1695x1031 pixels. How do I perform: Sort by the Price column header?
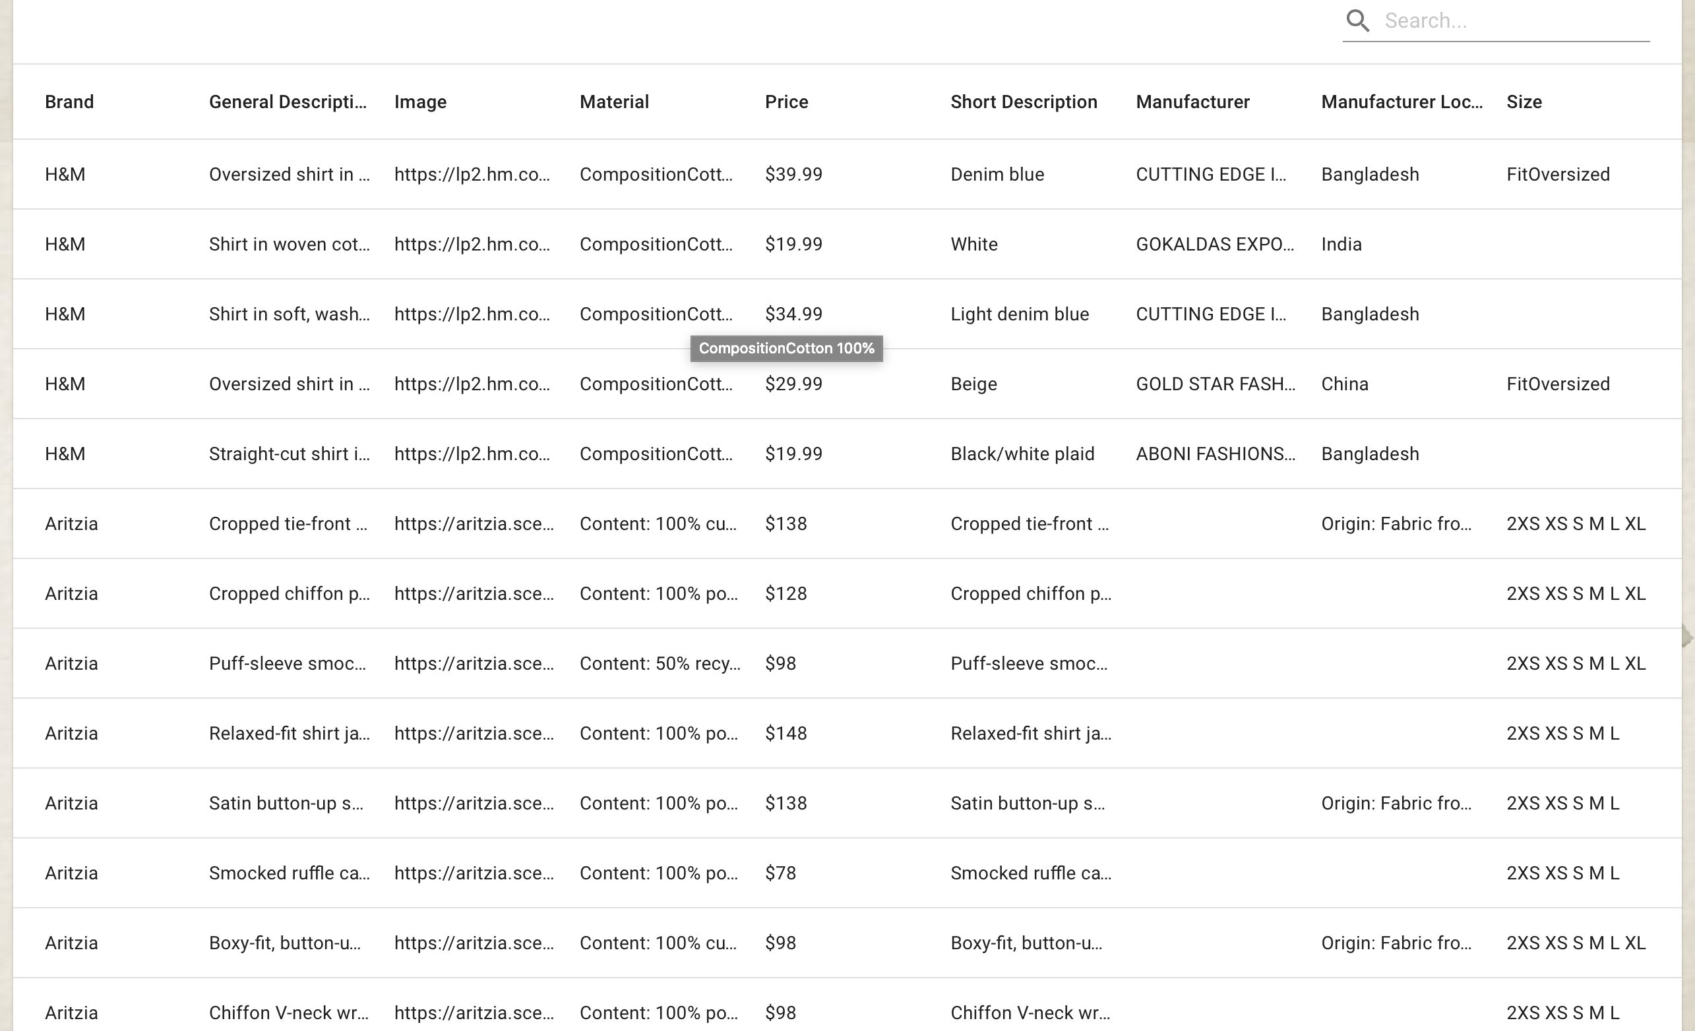click(x=786, y=102)
